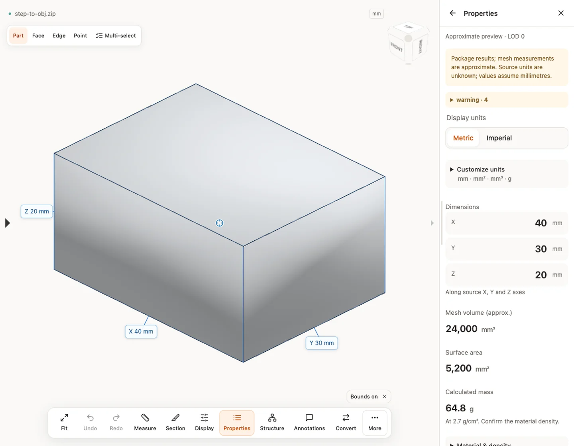Screen dimensions: 574x446
Task: Go back with Properties panel arrow
Action: point(452,13)
